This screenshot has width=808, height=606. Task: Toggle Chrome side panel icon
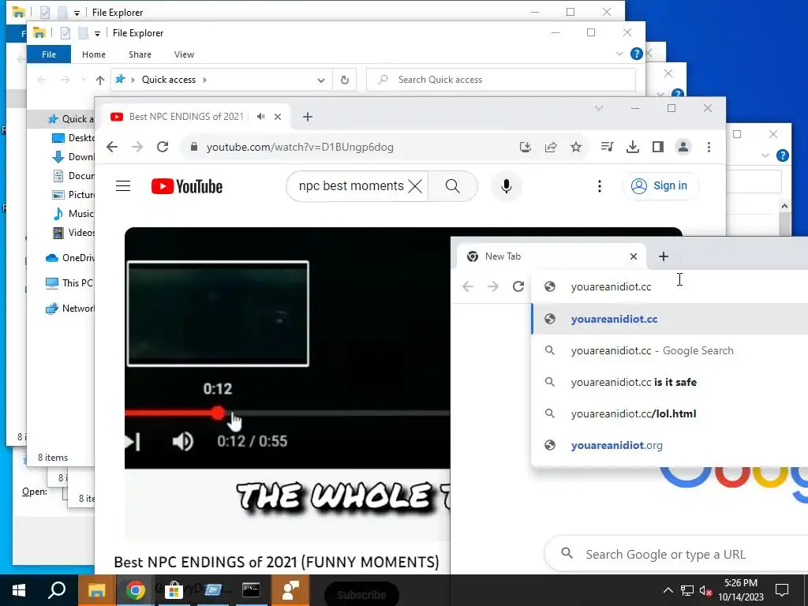point(657,147)
